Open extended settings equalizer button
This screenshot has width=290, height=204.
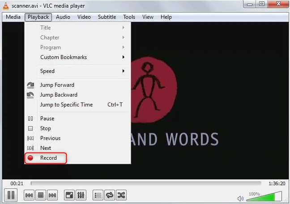[81, 195]
